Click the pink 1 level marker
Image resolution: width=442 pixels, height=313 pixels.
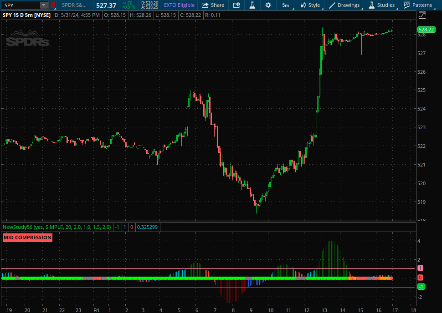pyautogui.click(x=421, y=268)
